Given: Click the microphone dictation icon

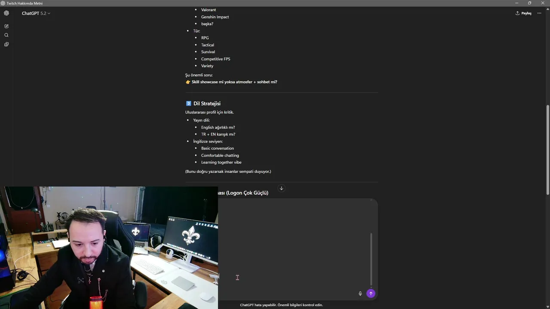Looking at the screenshot, I should point(360,294).
